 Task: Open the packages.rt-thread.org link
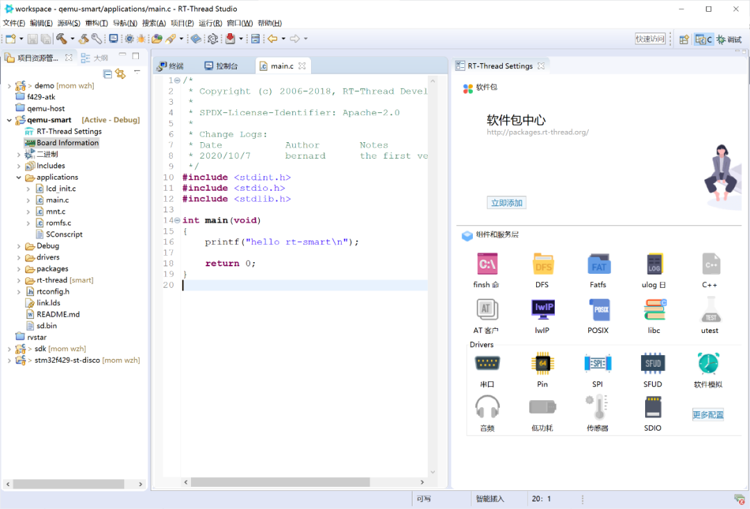pyautogui.click(x=537, y=132)
